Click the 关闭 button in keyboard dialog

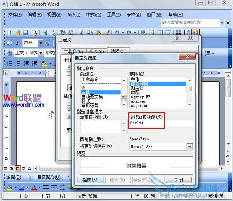click(179, 180)
